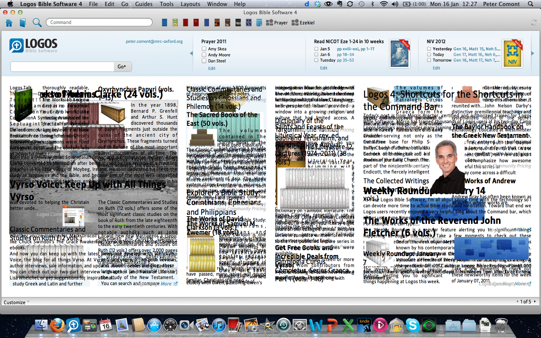Screen dimensions: 541x338
Task: Open the pp 35–53 reading link
Action: click(x=345, y=60)
